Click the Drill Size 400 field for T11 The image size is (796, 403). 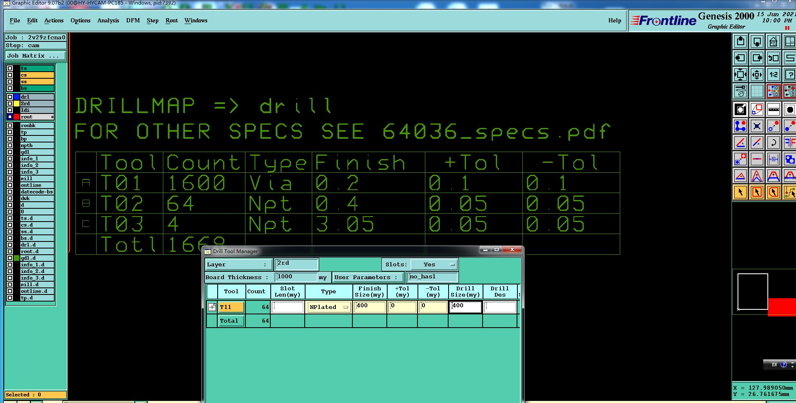466,307
